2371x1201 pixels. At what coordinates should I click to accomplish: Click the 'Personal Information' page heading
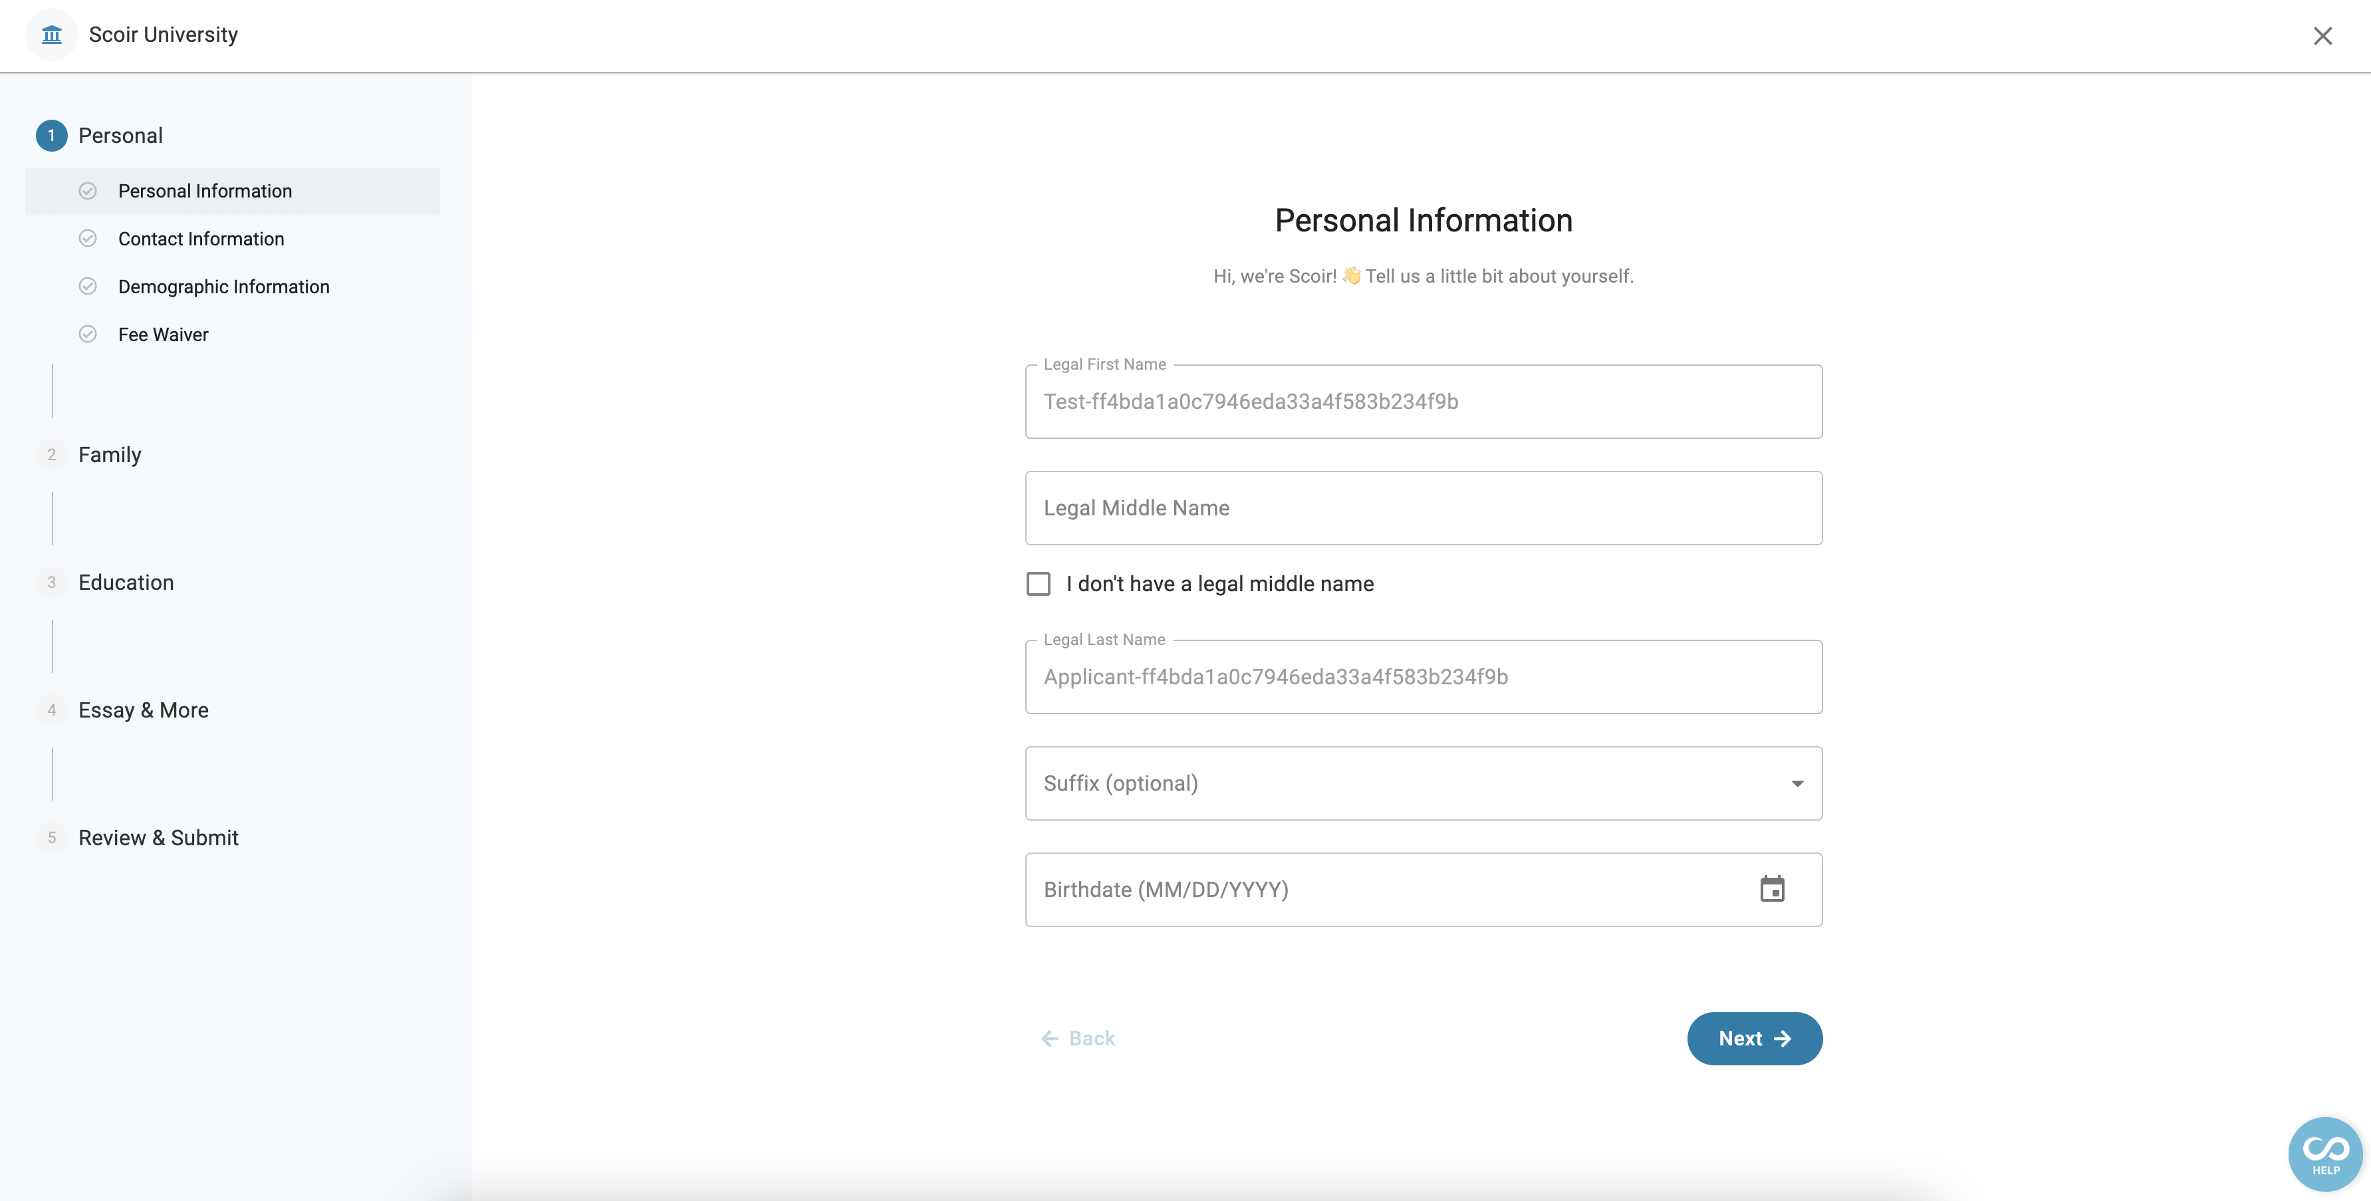coord(1423,221)
